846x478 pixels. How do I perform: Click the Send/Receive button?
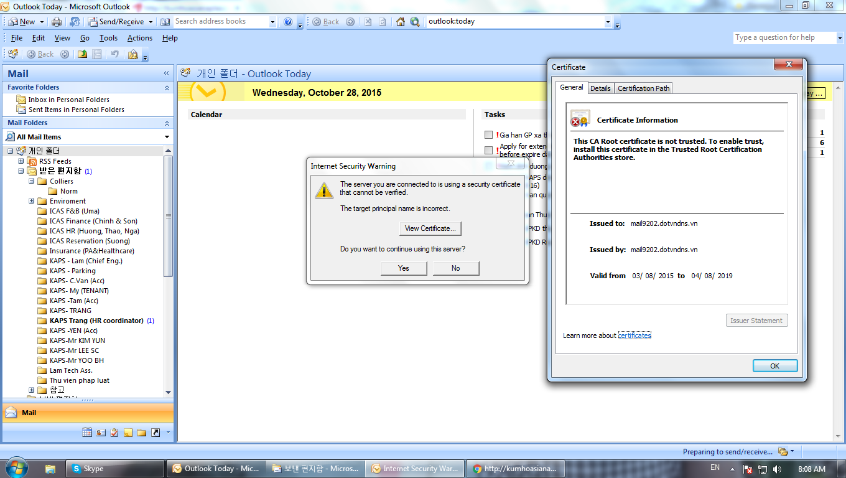click(x=116, y=22)
